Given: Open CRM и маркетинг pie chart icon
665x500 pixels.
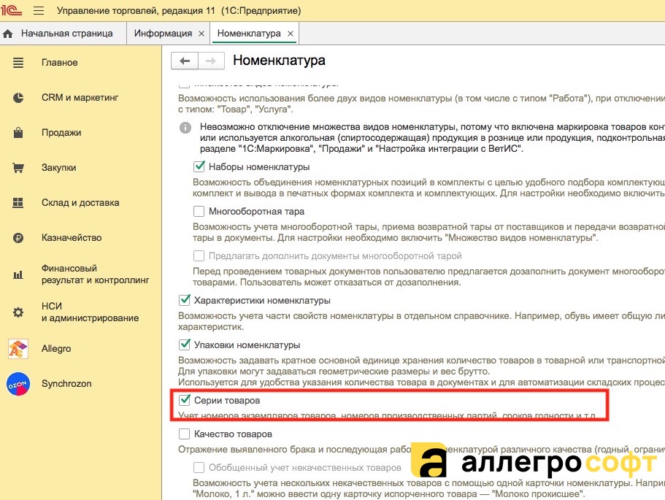Looking at the screenshot, I should [x=18, y=98].
